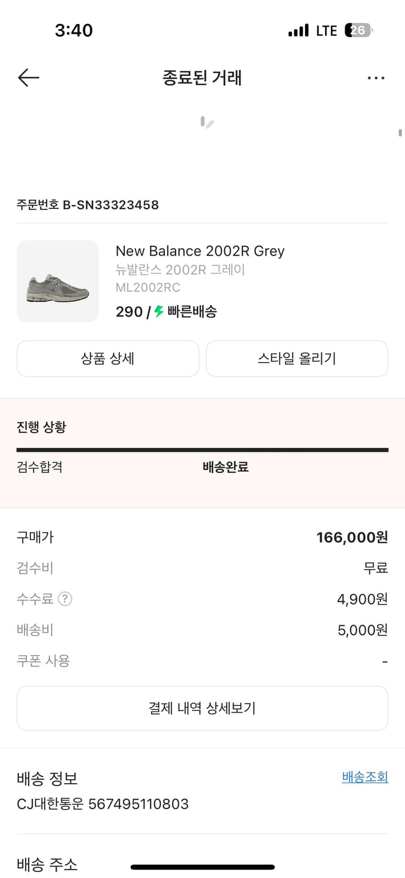Image resolution: width=405 pixels, height=878 pixels.
Task: Tap the cellular signal bars icon
Action: (298, 30)
